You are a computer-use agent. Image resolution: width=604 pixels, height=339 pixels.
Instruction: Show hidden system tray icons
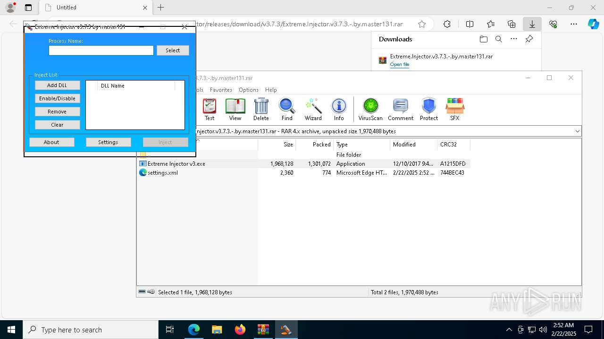pos(509,330)
